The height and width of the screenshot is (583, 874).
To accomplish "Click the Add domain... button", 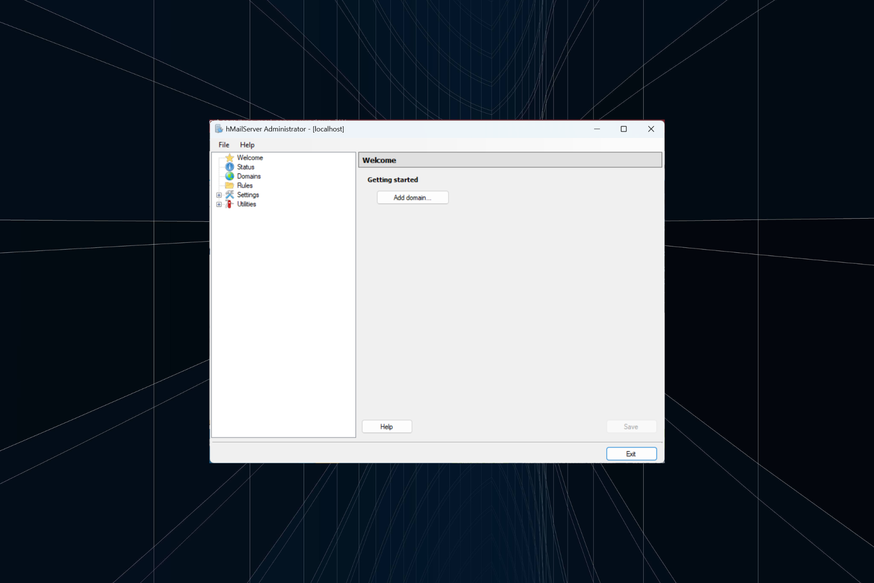I will click(412, 198).
